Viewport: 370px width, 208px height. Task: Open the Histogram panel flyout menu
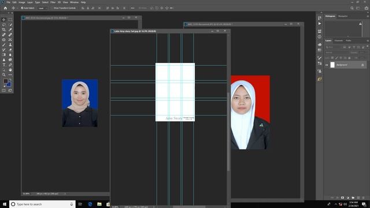tap(368, 16)
